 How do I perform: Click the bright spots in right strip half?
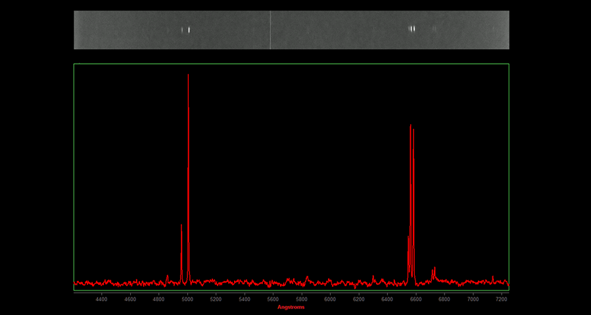pyautogui.click(x=412, y=29)
